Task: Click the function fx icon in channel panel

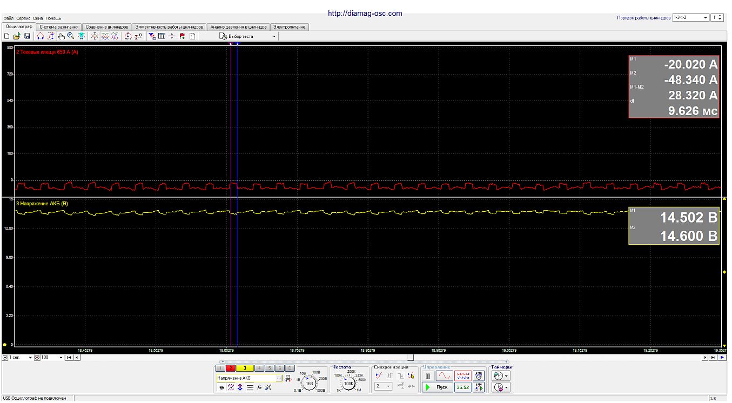Action: click(x=259, y=387)
